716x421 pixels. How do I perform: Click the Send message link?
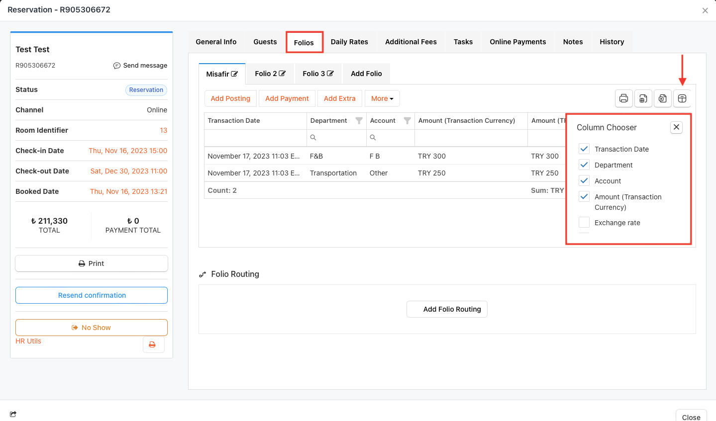(140, 66)
